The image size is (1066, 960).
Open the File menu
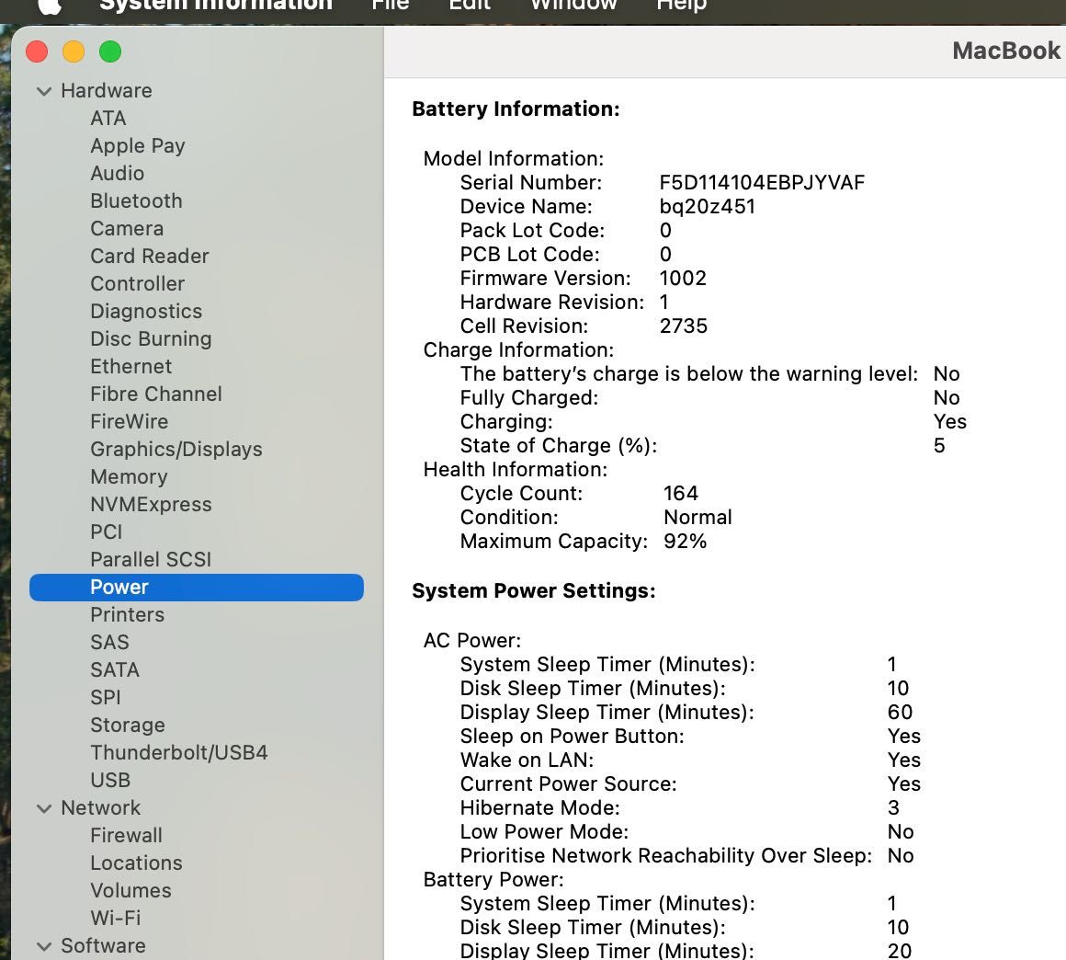(x=391, y=6)
